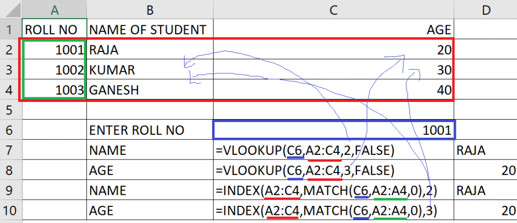Select the VLOOKUP formula returning column 3
This screenshot has height=223, width=517.
[x=333, y=171]
